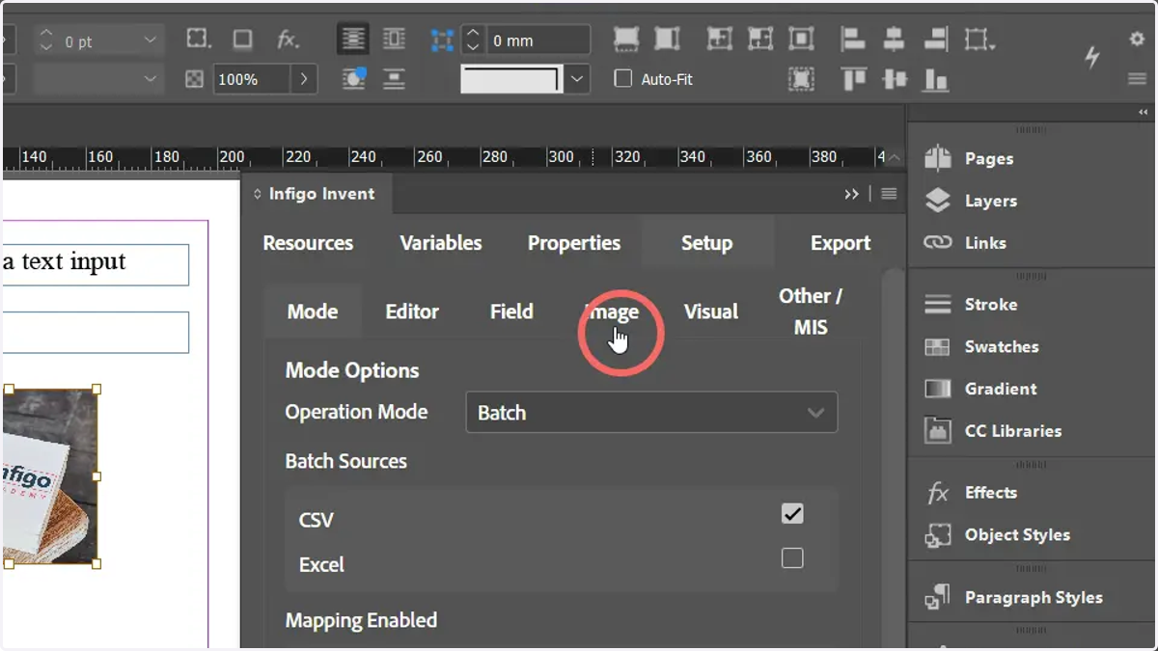Open the stroke weight 0 pt dropdown

tap(150, 41)
